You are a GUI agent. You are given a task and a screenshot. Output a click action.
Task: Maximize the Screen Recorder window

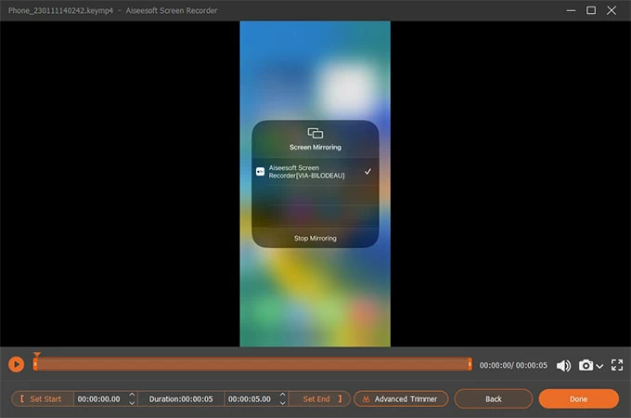tap(591, 10)
